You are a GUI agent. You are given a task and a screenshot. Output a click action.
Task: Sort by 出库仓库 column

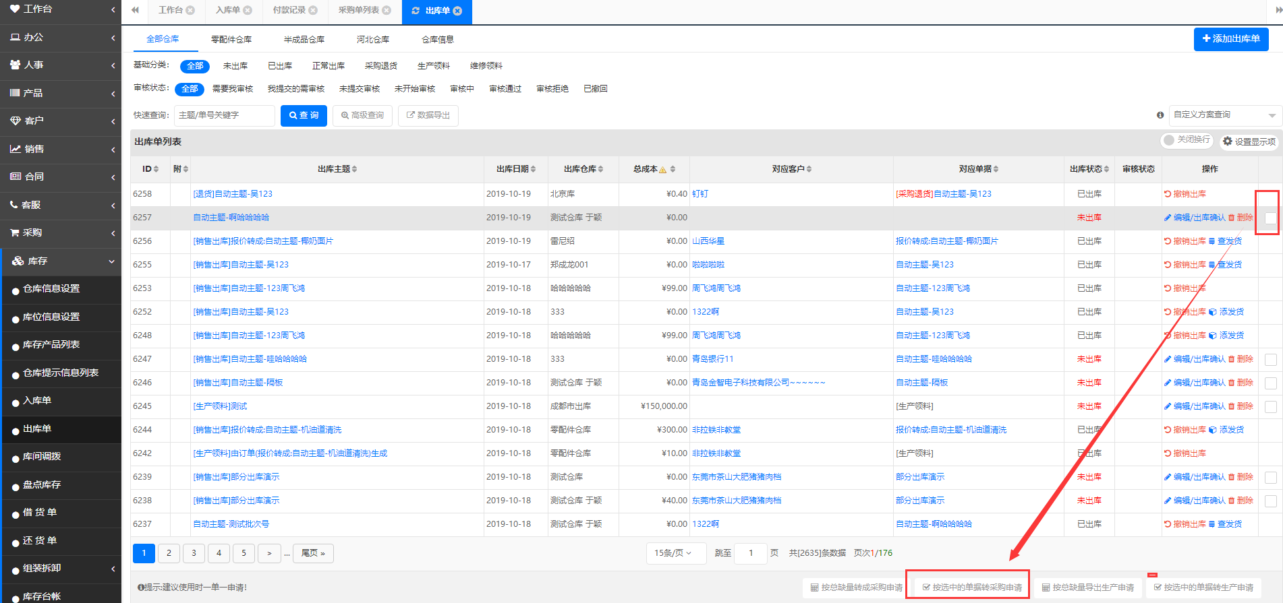coord(601,169)
